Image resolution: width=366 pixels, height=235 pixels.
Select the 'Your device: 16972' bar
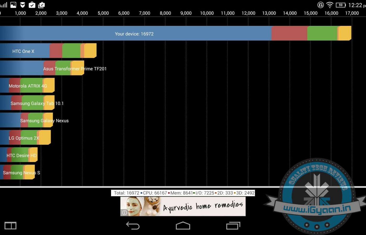point(134,33)
